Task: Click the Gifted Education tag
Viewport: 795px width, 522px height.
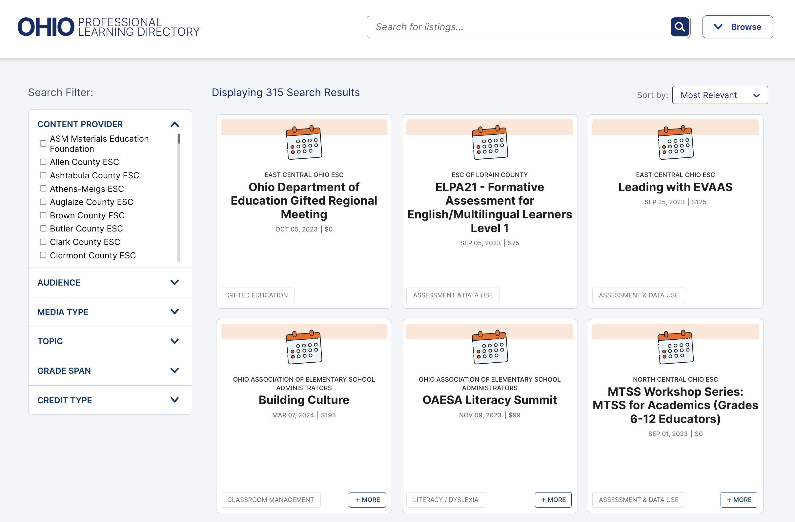Action: tap(257, 295)
